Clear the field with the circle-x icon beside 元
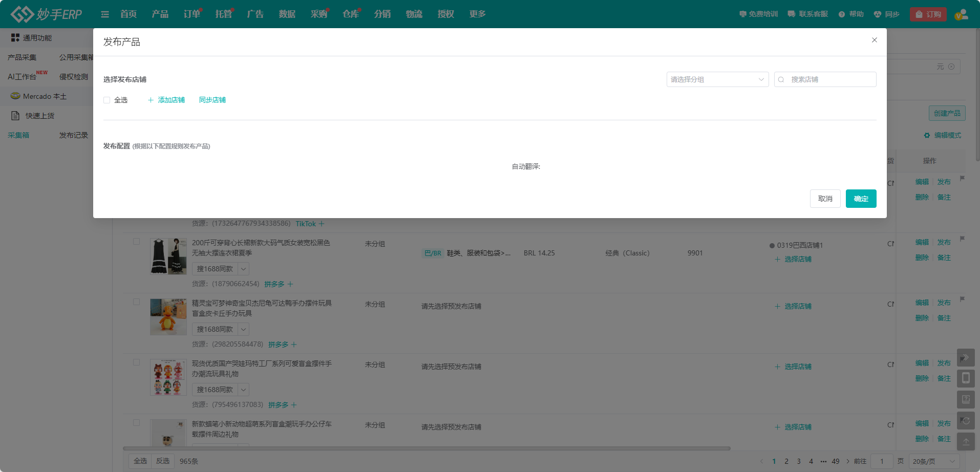This screenshot has height=472, width=980. pos(951,67)
